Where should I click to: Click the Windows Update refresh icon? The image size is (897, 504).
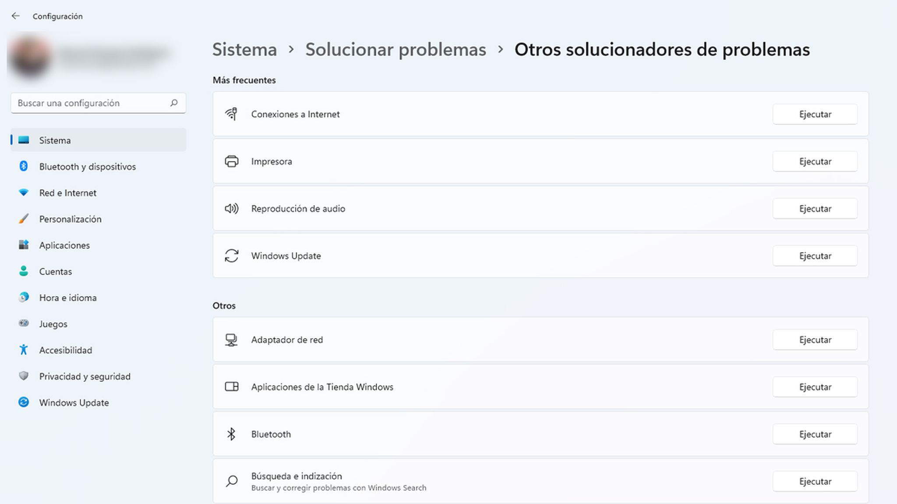click(x=232, y=255)
